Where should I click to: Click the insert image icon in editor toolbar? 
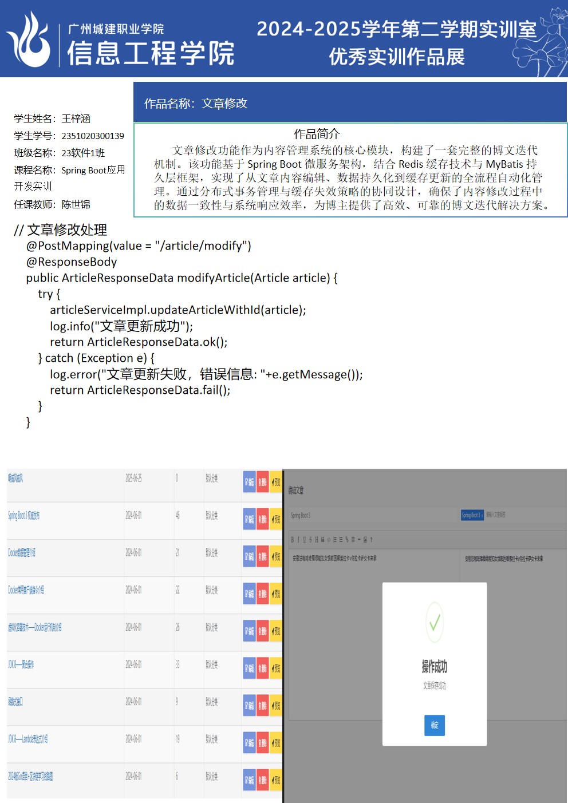pos(365,540)
